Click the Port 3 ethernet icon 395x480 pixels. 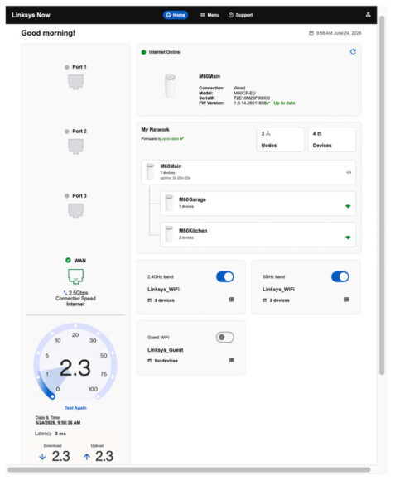(75, 210)
